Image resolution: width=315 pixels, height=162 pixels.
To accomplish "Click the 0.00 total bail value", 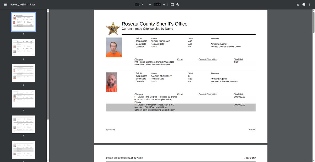I will 236,62.
